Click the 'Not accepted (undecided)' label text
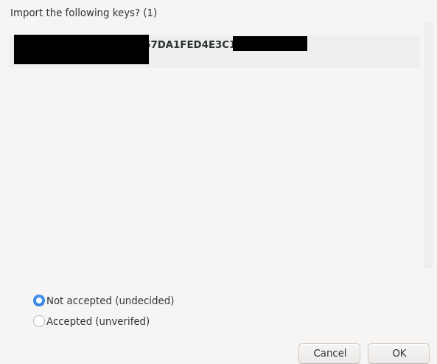437x364 pixels. 110,301
